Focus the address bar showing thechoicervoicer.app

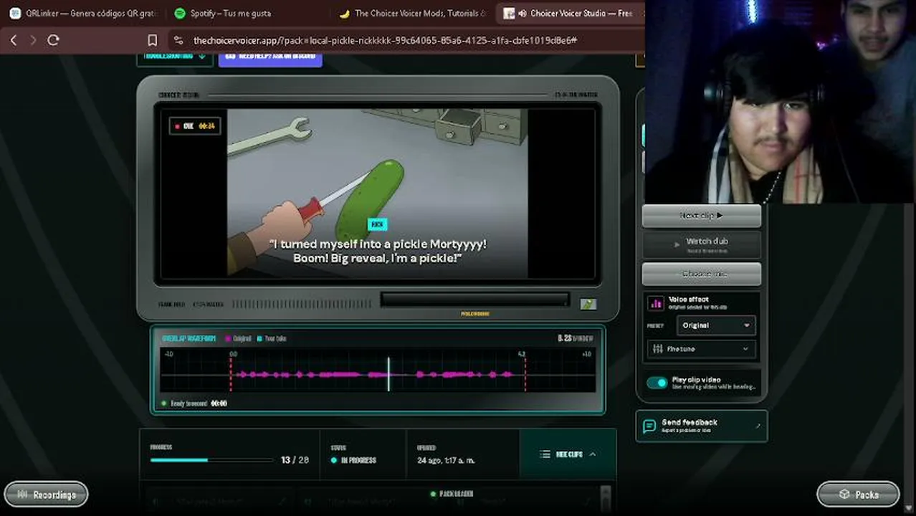tap(385, 40)
